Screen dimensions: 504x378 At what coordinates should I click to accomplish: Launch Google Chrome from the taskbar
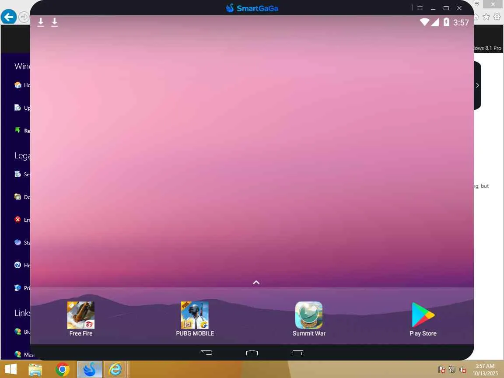[63, 370]
